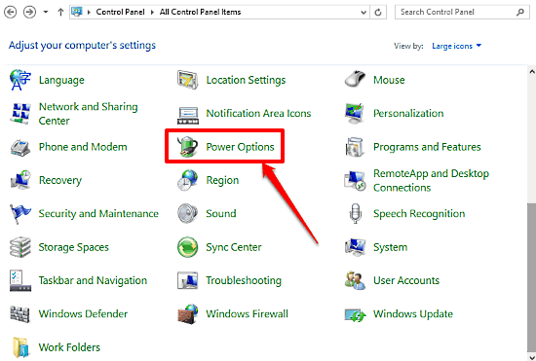536x361 pixels.
Task: Open the RemoteApp and Desktop Connections icon
Action: (x=355, y=181)
